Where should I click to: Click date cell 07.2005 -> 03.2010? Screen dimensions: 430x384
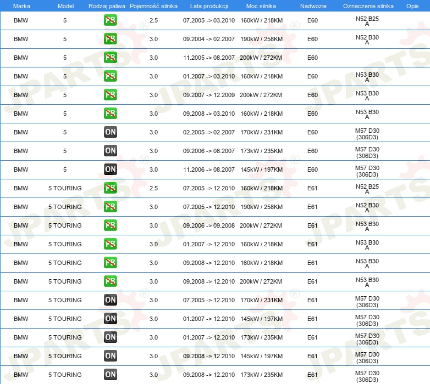[x=209, y=20]
